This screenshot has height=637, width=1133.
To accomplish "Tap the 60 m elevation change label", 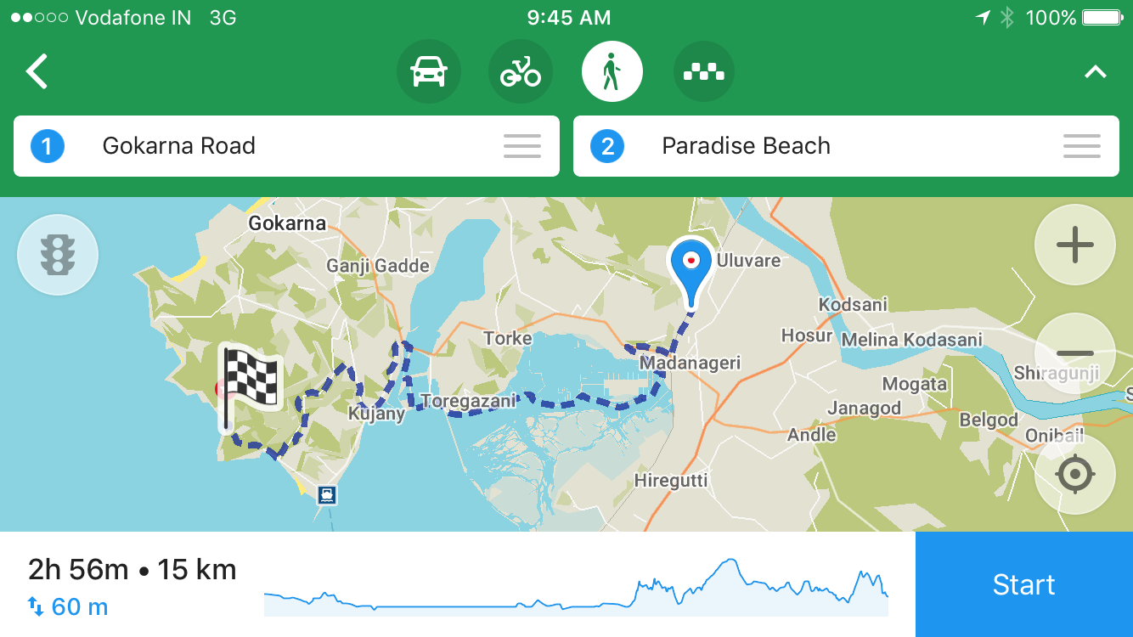I will (70, 606).
